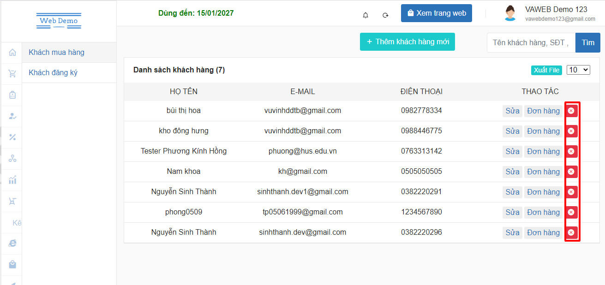Open Đơn hàng for Tester Phương Kính Hồng
Image resolution: width=605 pixels, height=285 pixels.
tap(543, 151)
